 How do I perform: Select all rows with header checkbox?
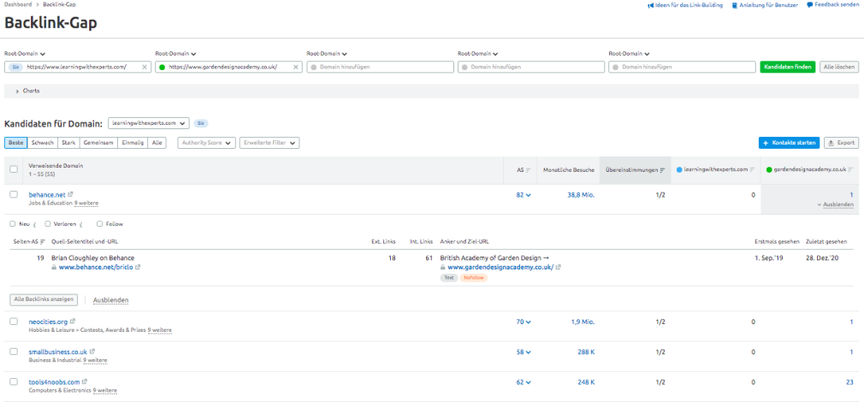[x=14, y=169]
